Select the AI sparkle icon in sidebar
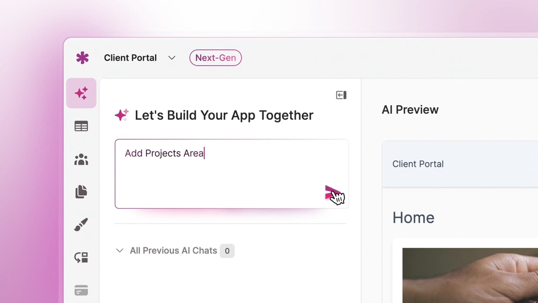Screen dimensions: 538x303 [x=81, y=93]
